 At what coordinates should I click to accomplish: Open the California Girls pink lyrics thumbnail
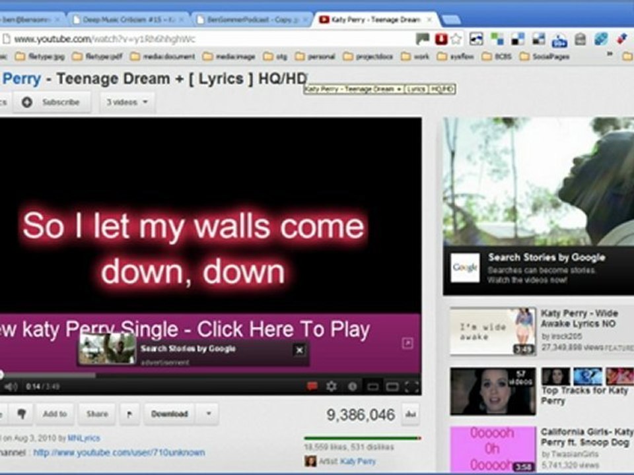(493, 449)
